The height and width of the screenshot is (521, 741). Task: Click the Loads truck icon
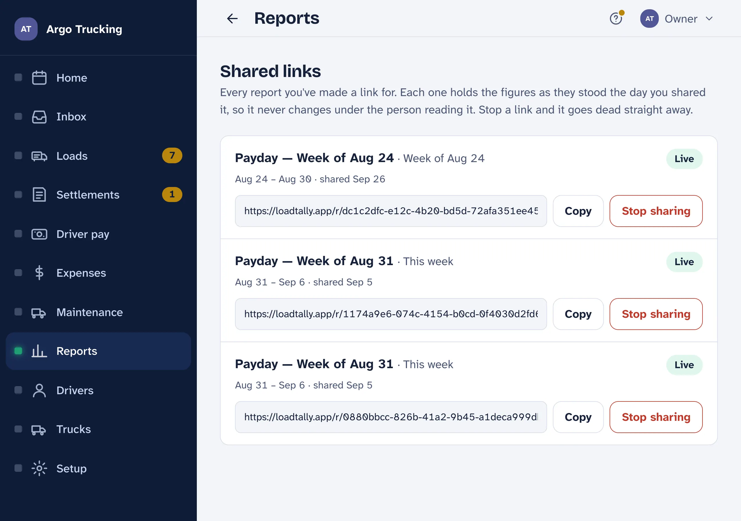click(39, 156)
